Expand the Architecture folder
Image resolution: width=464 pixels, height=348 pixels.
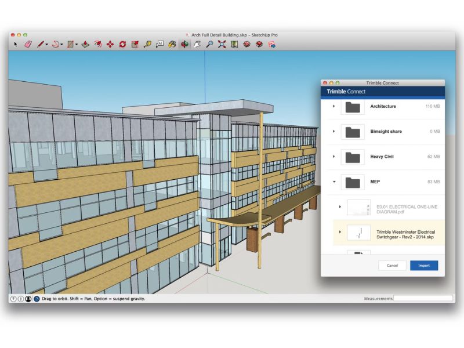(333, 107)
